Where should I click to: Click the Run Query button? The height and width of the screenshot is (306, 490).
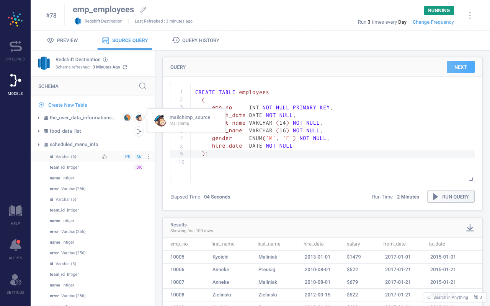coord(451,197)
